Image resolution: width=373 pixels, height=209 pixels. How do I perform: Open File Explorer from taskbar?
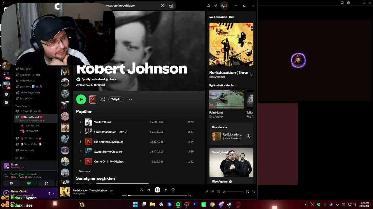pyautogui.click(x=152, y=204)
